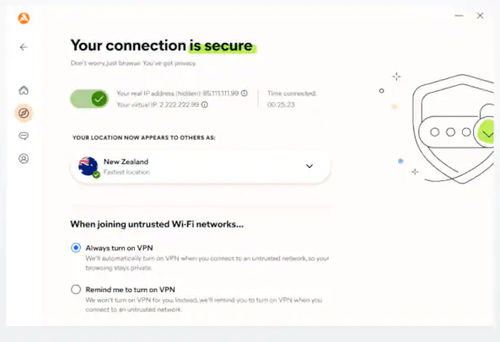Expand the location chevron dropdown
500x342 pixels.
click(x=309, y=166)
